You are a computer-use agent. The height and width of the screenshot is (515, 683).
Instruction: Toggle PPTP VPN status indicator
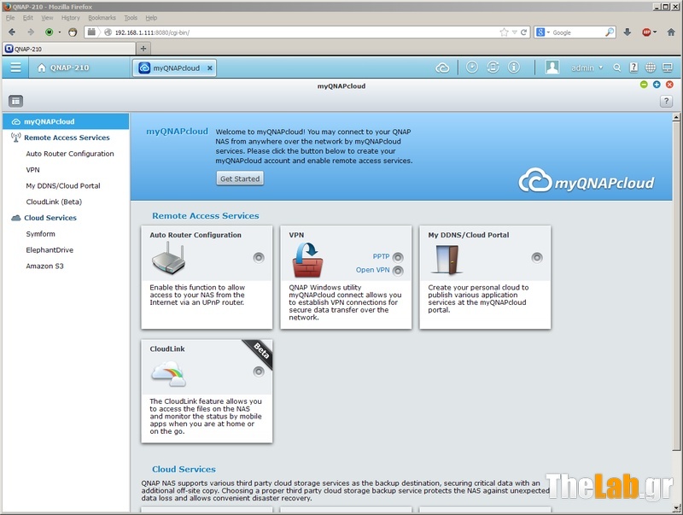398,257
